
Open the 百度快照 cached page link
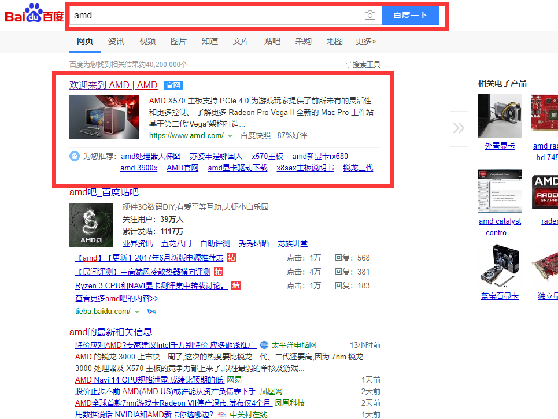tap(255, 135)
